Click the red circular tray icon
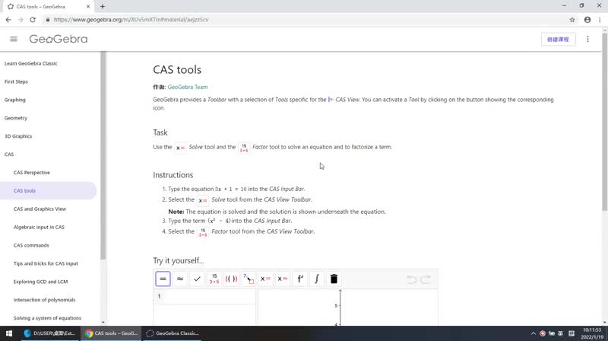The width and height of the screenshot is (608, 341). (543, 333)
